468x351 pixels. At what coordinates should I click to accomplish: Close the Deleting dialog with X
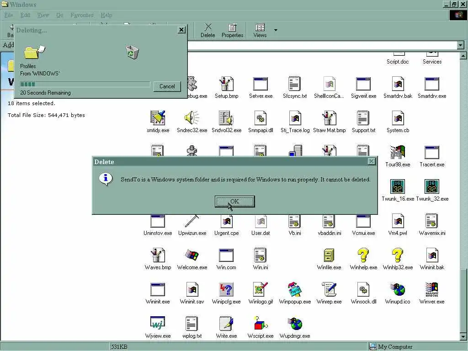tap(181, 30)
